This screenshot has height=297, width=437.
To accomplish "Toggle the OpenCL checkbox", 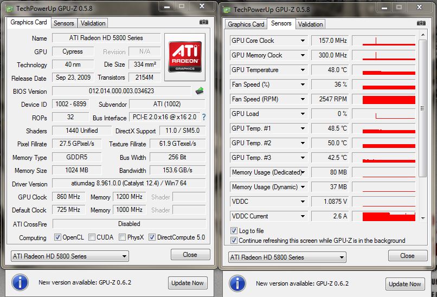I will coord(57,237).
